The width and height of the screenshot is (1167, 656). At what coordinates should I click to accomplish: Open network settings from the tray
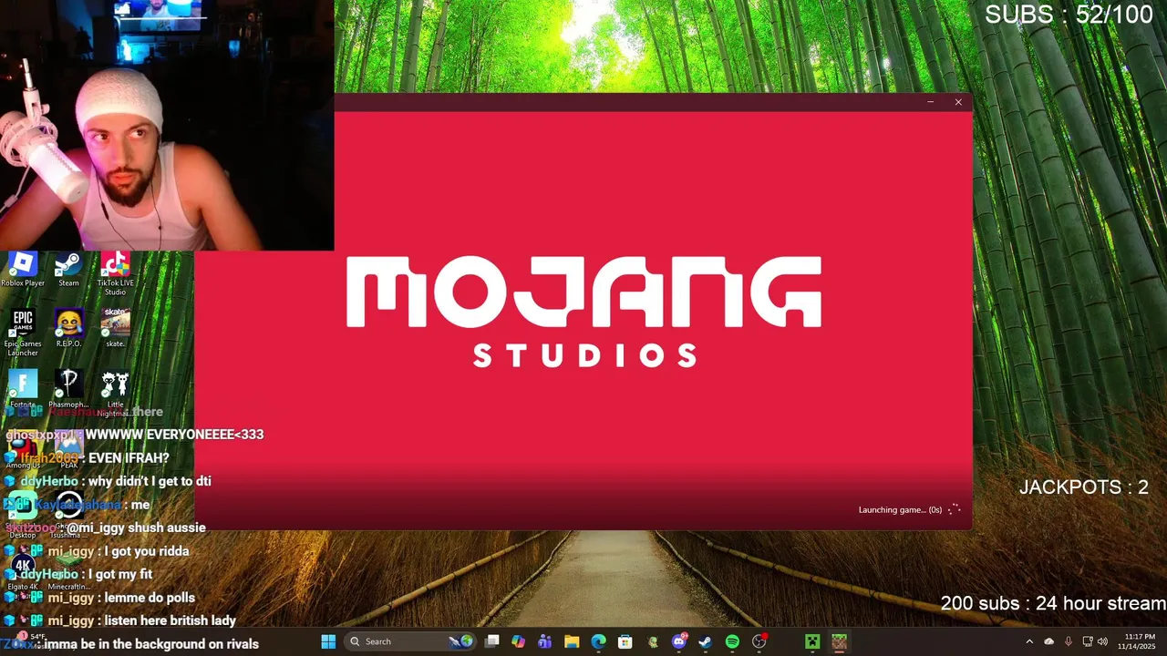[x=1088, y=641]
